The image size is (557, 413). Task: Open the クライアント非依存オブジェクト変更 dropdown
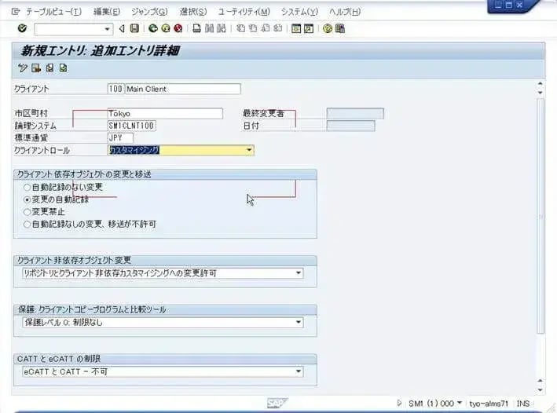click(x=299, y=273)
